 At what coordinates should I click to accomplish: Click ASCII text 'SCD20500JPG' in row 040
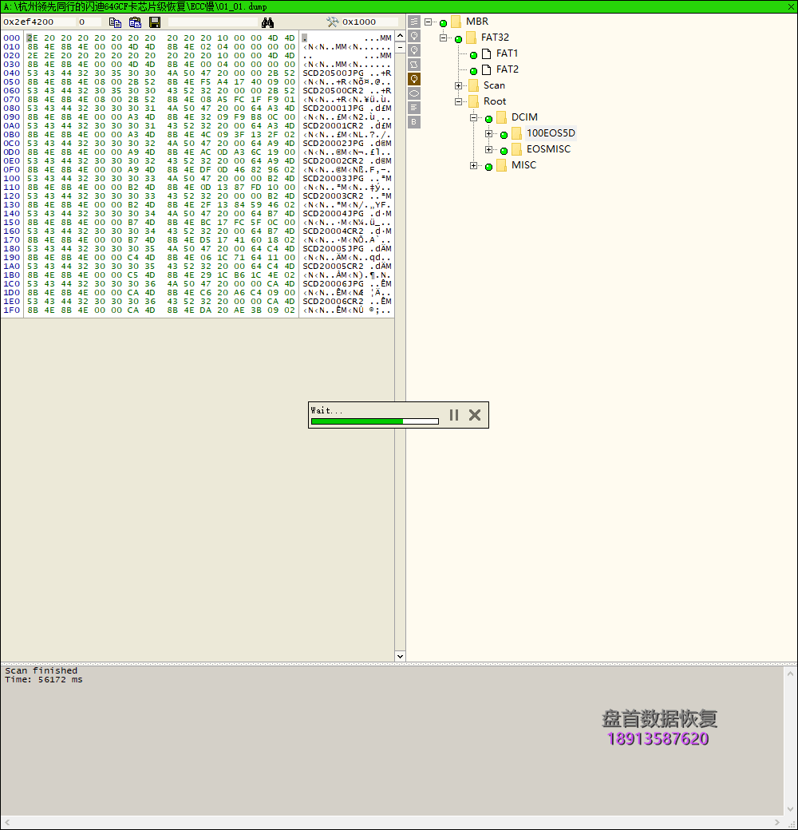[x=334, y=73]
